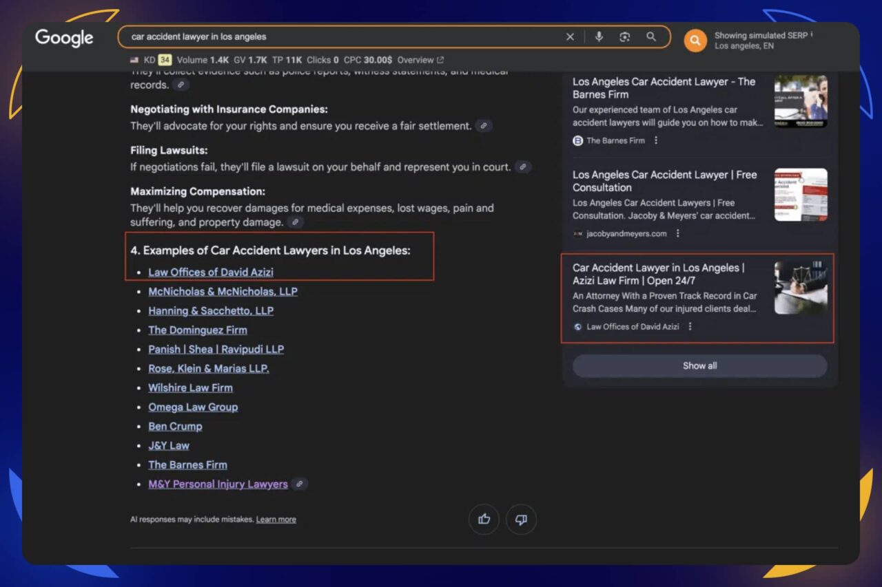Screen dimensions: 882x587
Task: Click the Show all sources button
Action: tap(699, 366)
